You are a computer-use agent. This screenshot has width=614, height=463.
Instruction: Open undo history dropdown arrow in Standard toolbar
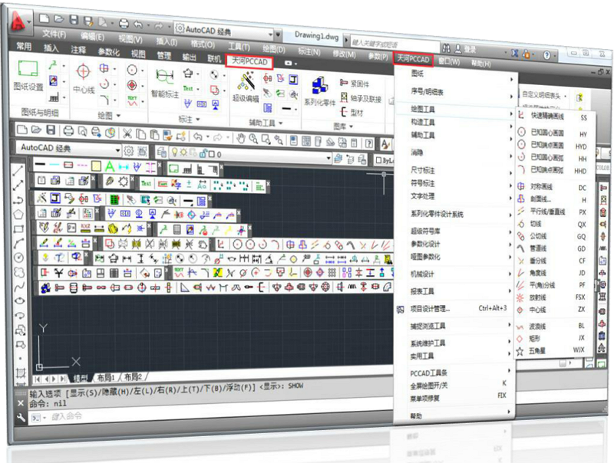[x=207, y=136]
